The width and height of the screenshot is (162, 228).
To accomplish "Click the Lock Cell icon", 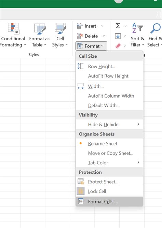I will tap(81, 191).
